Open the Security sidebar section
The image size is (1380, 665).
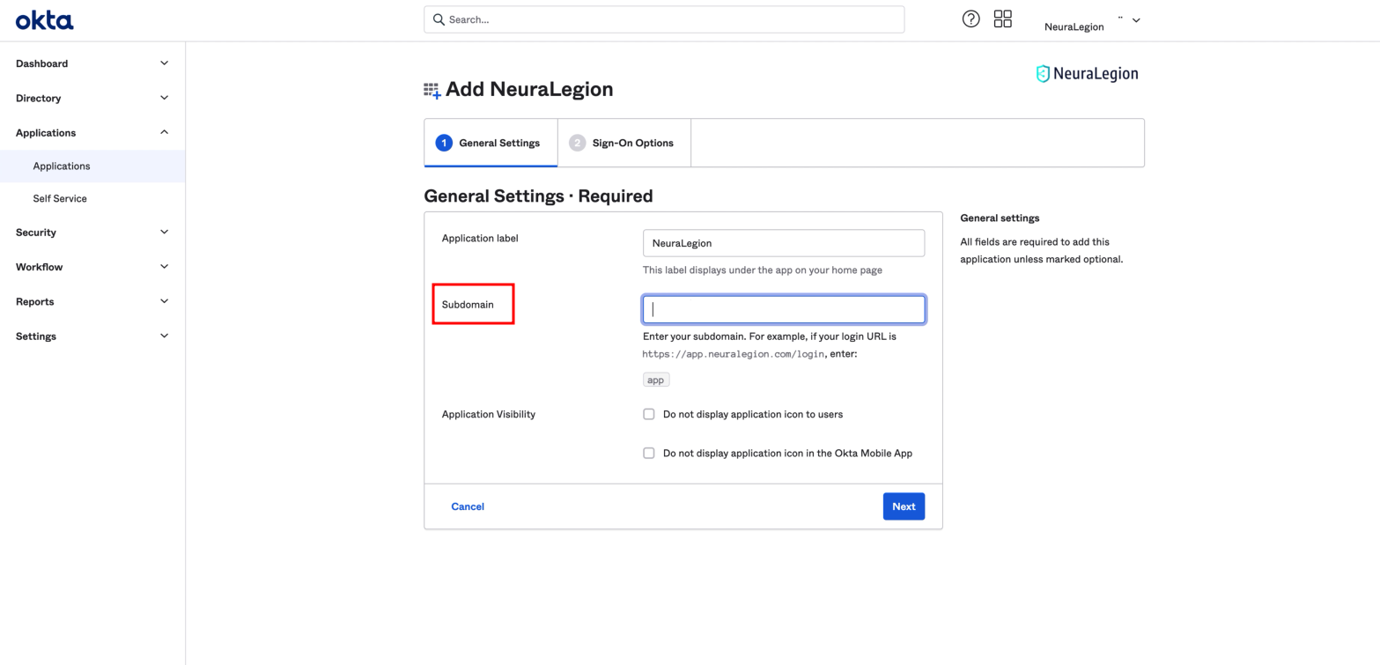(92, 232)
